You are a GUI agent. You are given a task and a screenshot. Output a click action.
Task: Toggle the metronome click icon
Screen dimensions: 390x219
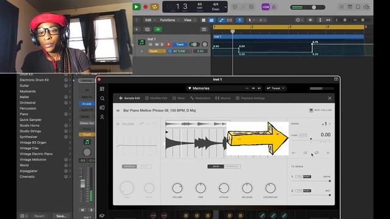(x=274, y=7)
